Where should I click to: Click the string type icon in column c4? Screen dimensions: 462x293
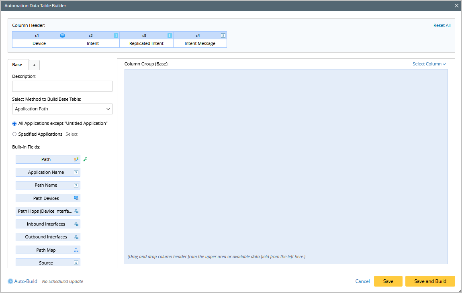click(x=223, y=35)
